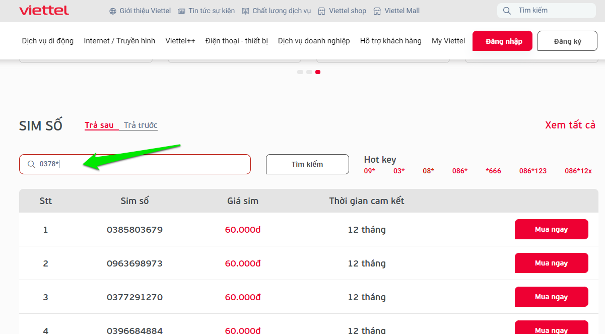The width and height of the screenshot is (605, 334).
Task: Click the store icon beside Viettel Mall
Action: (x=377, y=11)
